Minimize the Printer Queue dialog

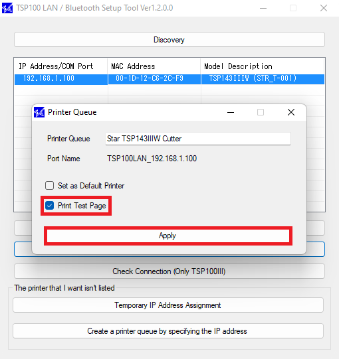tap(231, 112)
